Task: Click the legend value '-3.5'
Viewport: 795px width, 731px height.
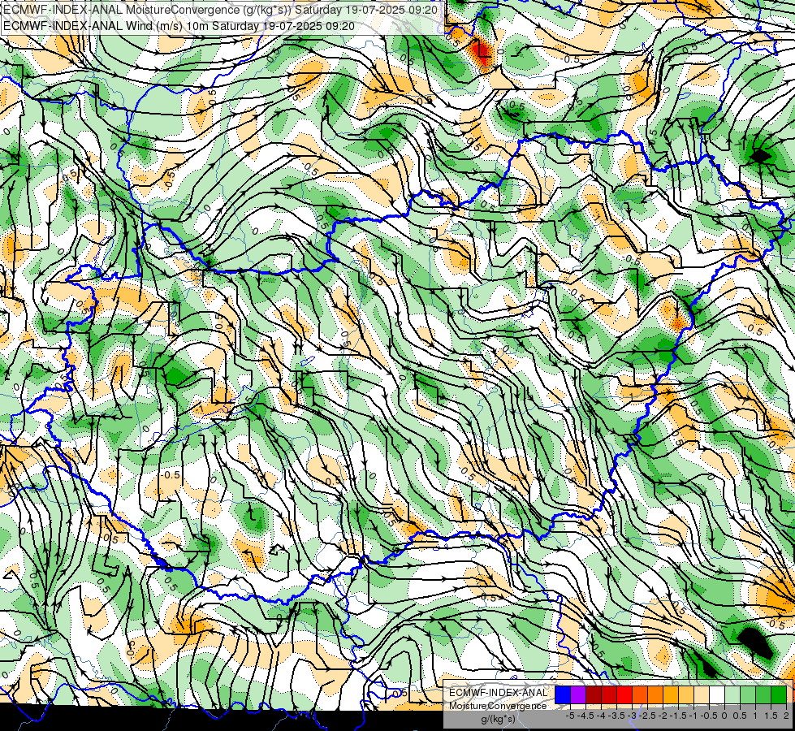Action: click(616, 716)
